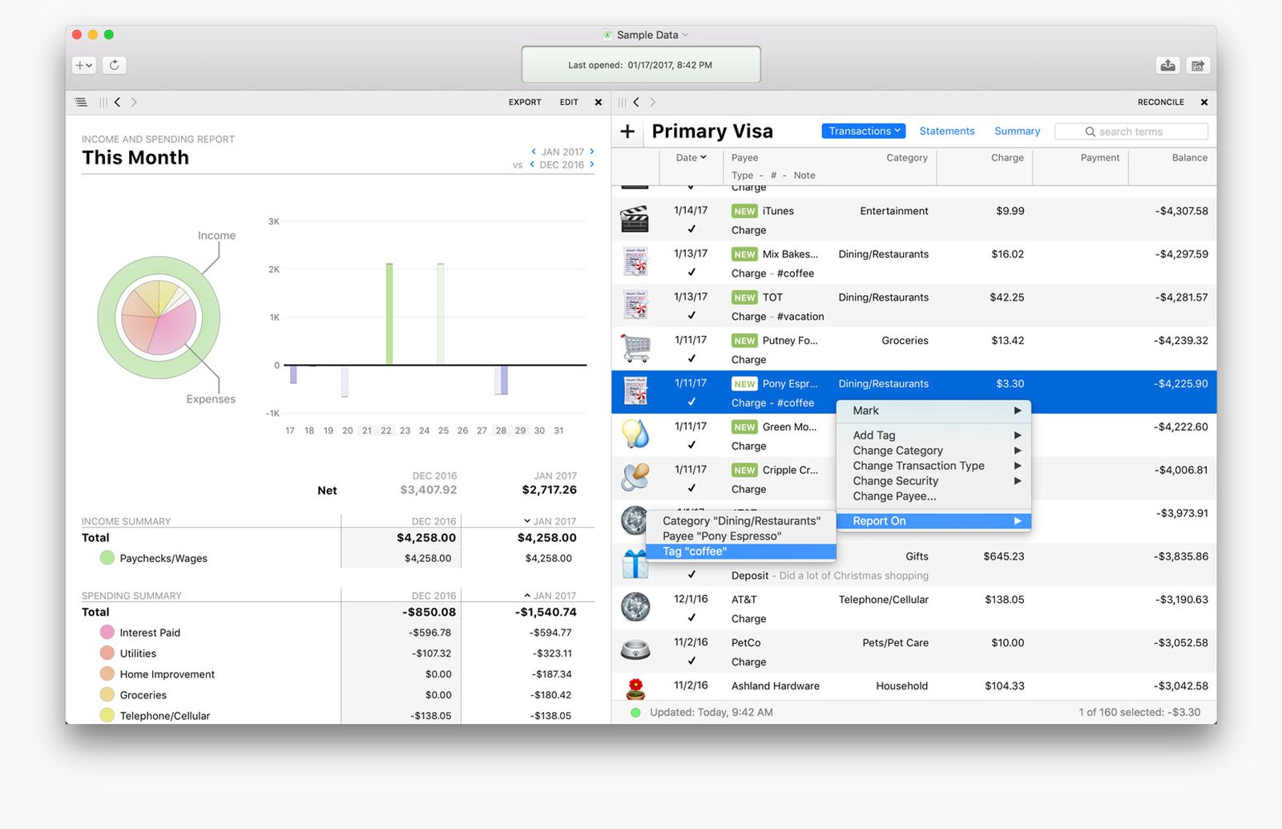
Task: Click the iTunes movie clapper transaction icon
Action: coord(635,217)
